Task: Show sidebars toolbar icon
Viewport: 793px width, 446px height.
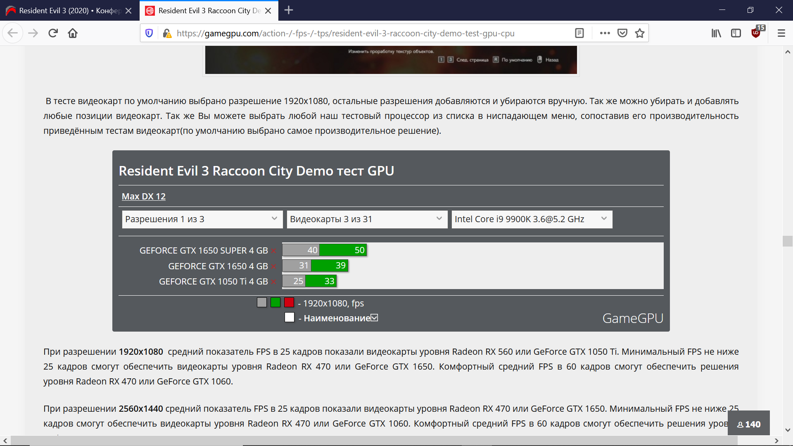Action: [x=736, y=33]
